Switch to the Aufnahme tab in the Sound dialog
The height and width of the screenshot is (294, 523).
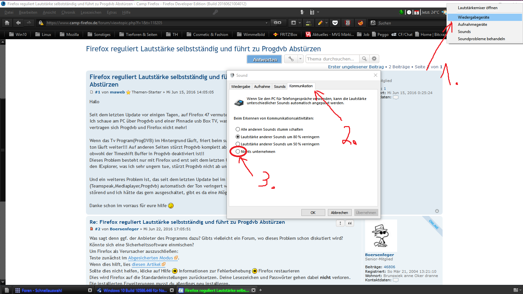pos(262,87)
